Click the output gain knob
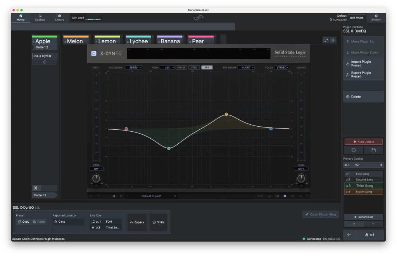Screen dimensions: 397x256 (301, 178)
